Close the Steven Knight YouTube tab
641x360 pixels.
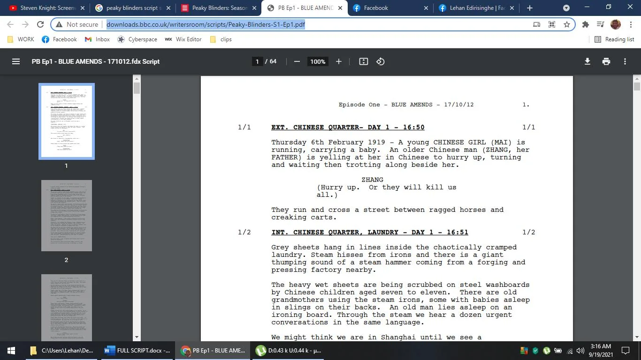click(82, 8)
